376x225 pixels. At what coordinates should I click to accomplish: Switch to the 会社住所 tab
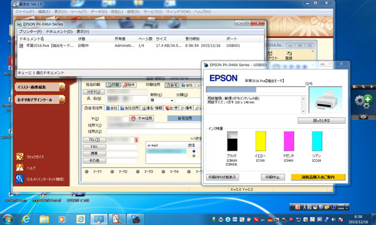[x=129, y=108]
